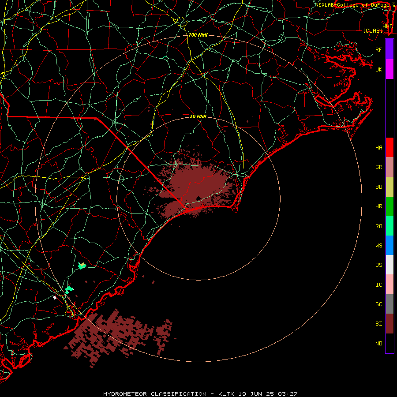This screenshot has height=397, width=397.
Task: Click the RA legend label
Action: pyautogui.click(x=378, y=226)
